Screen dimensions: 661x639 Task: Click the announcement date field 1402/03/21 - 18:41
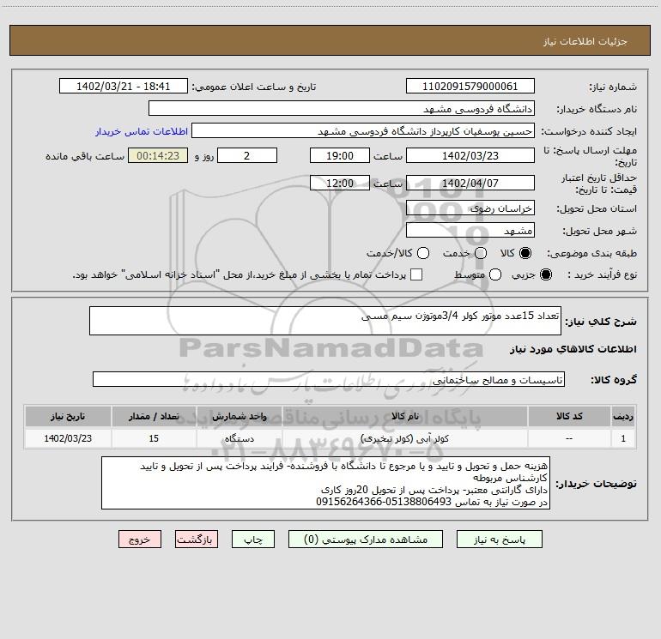pyautogui.click(x=124, y=87)
